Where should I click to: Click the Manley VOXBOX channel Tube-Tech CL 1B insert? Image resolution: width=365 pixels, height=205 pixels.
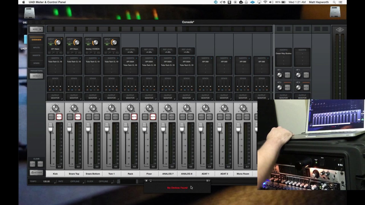click(93, 61)
